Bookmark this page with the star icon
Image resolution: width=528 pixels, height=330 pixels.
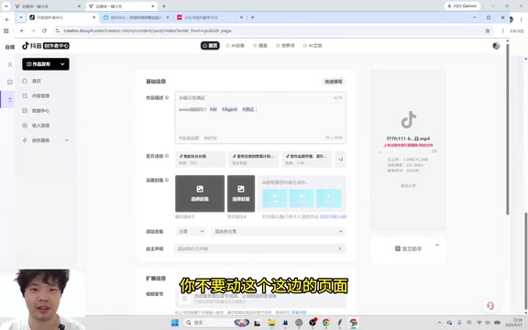click(488, 30)
